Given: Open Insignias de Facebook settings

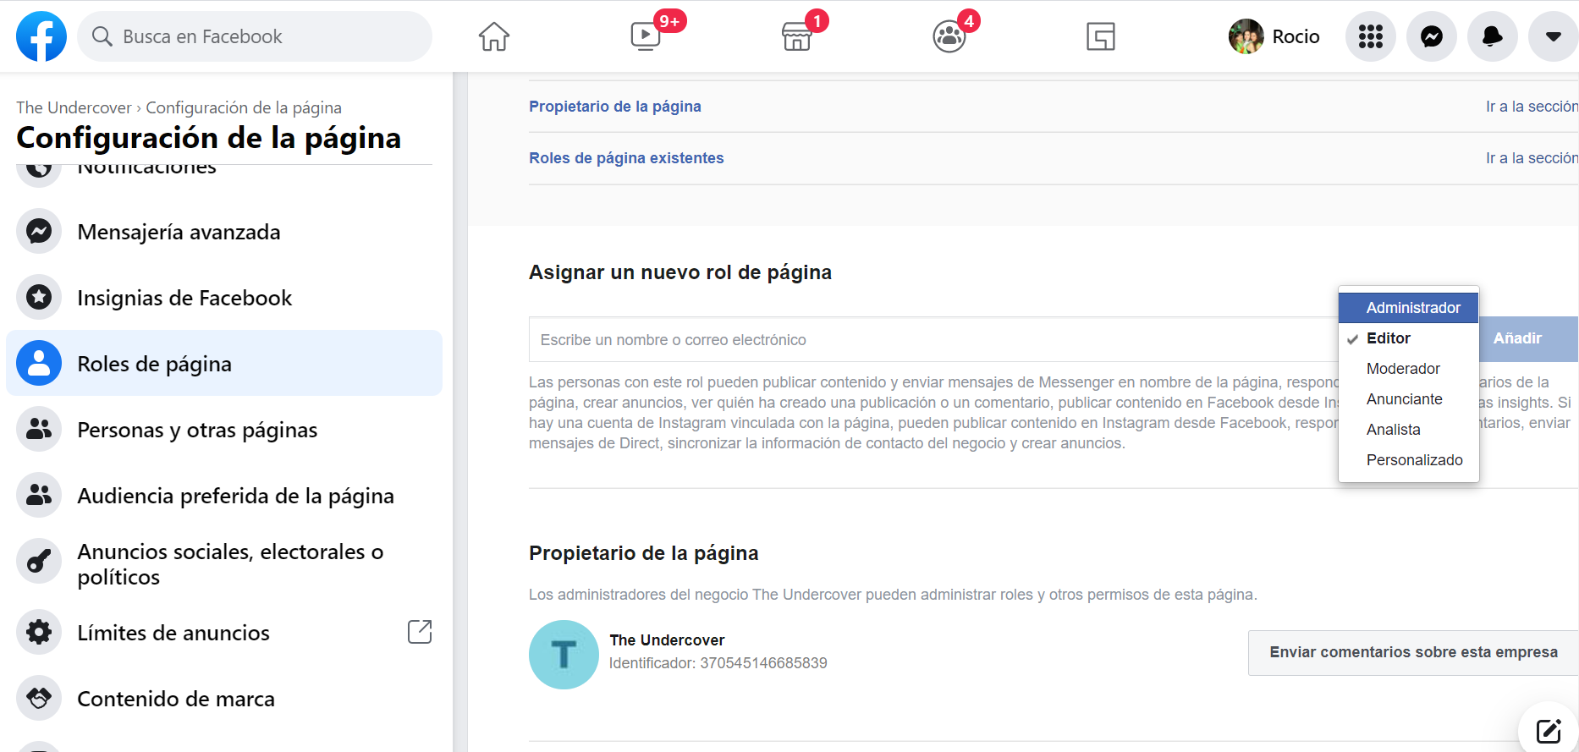Looking at the screenshot, I should 224,297.
